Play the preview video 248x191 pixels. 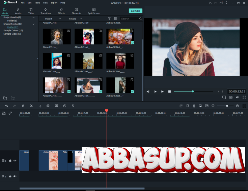tap(162, 91)
